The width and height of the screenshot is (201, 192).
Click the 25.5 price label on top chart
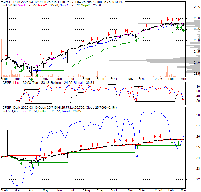tap(197, 29)
